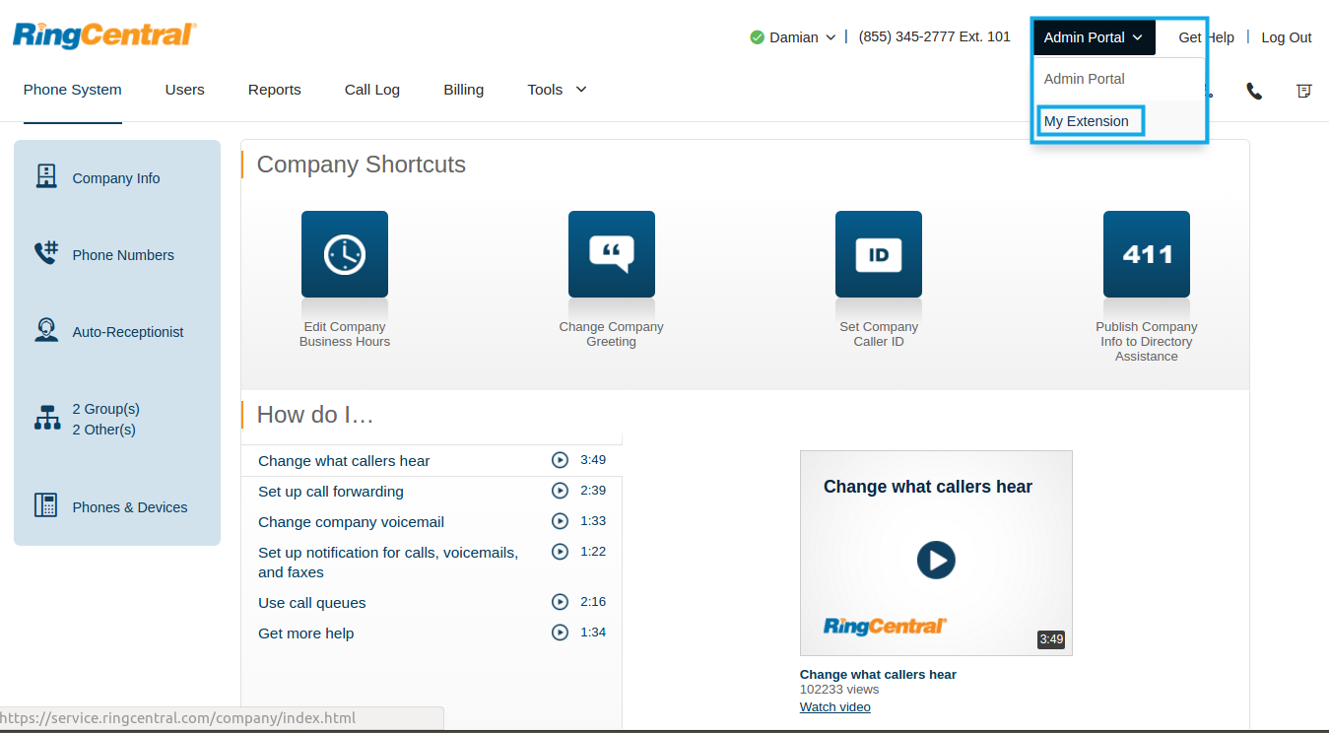Choose My Extension from the dropdown
This screenshot has height=733, width=1329.
coord(1087,121)
